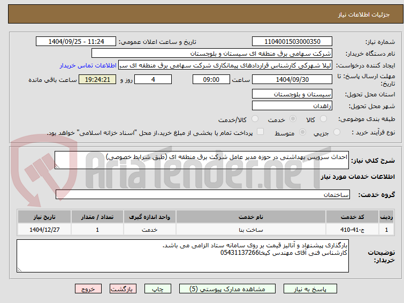Screen dimensions: 404x303
Task: Click the چاپ print button
Action: 158,289
